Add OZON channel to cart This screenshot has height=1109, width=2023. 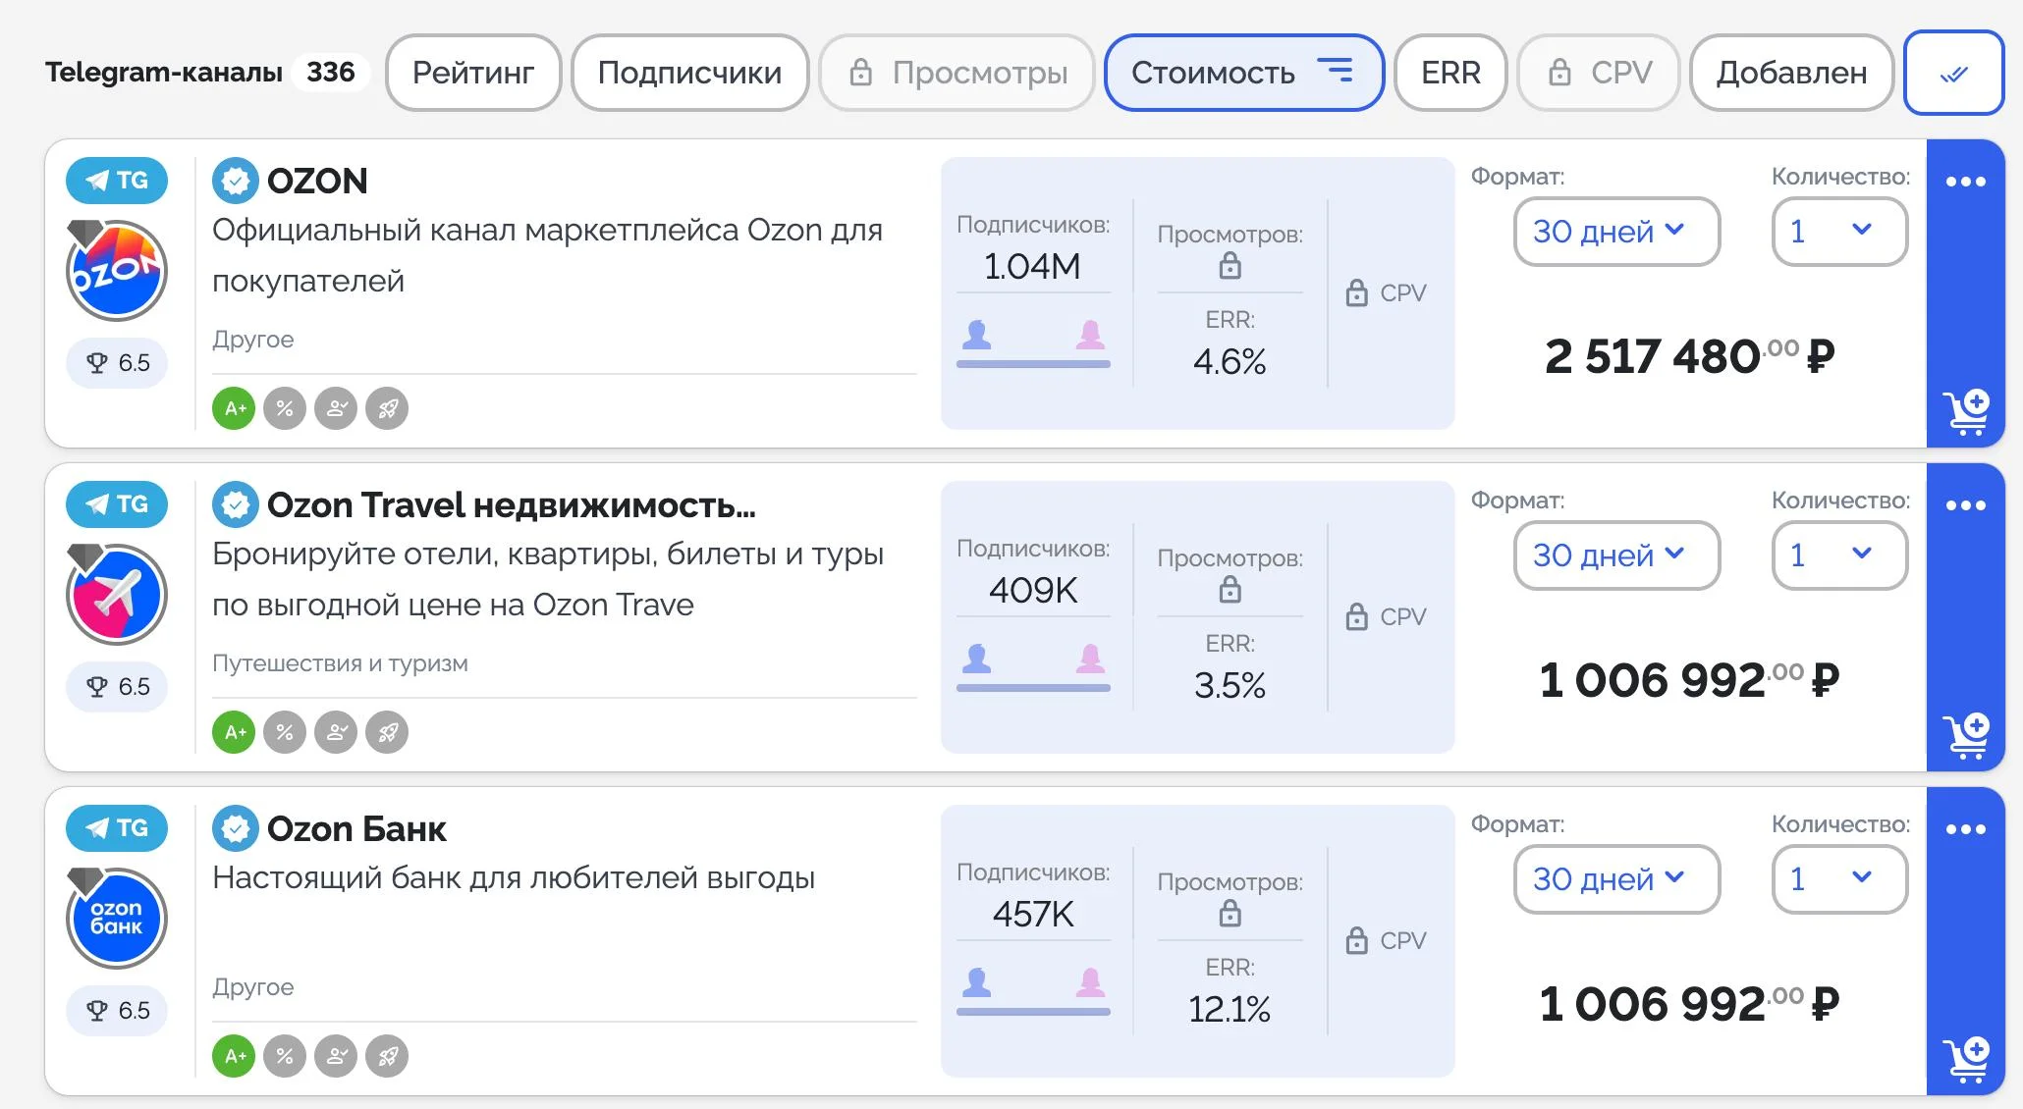point(1965,412)
